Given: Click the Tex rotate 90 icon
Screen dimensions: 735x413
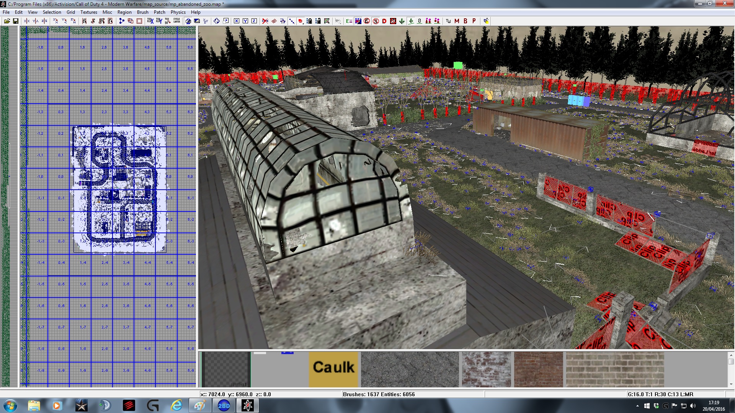Looking at the screenshot, I should coord(168,21).
